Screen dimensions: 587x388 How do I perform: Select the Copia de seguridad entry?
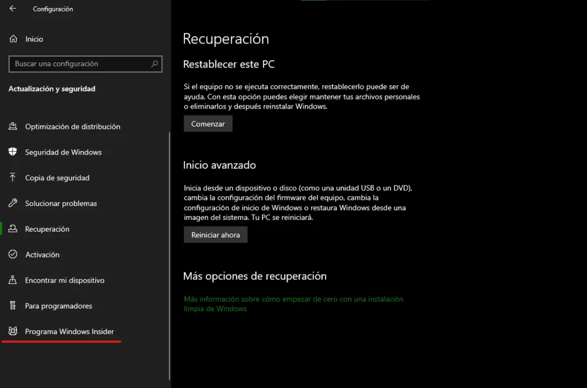coord(57,178)
